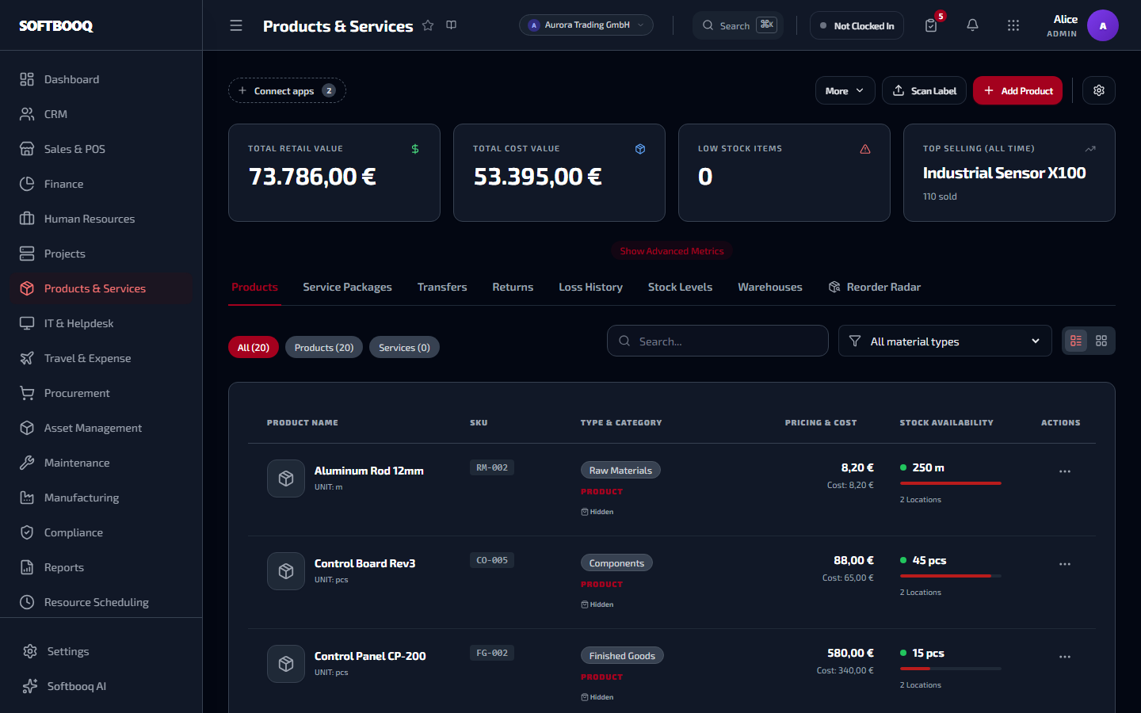Screen dimensions: 1141x713
Task: Open actions menu for Control Panel CP-200
Action: (x=1065, y=657)
